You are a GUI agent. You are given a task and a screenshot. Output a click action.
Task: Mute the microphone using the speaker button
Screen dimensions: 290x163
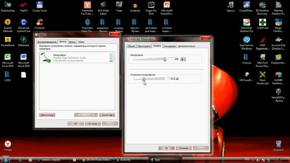(183, 59)
